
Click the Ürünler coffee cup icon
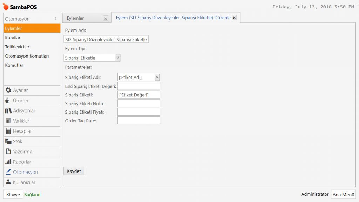click(8, 101)
